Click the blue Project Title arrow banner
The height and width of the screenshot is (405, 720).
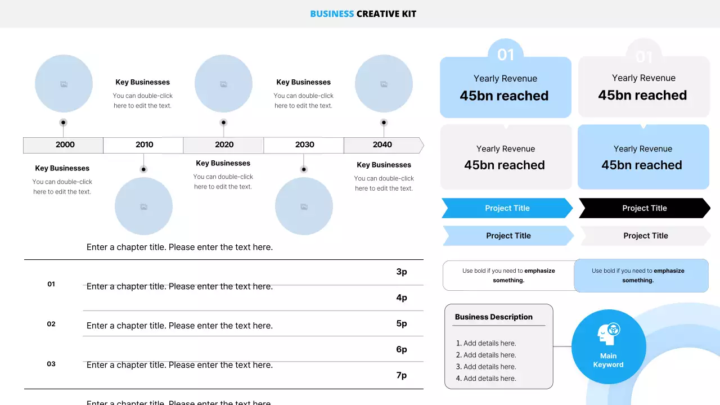coord(507,208)
